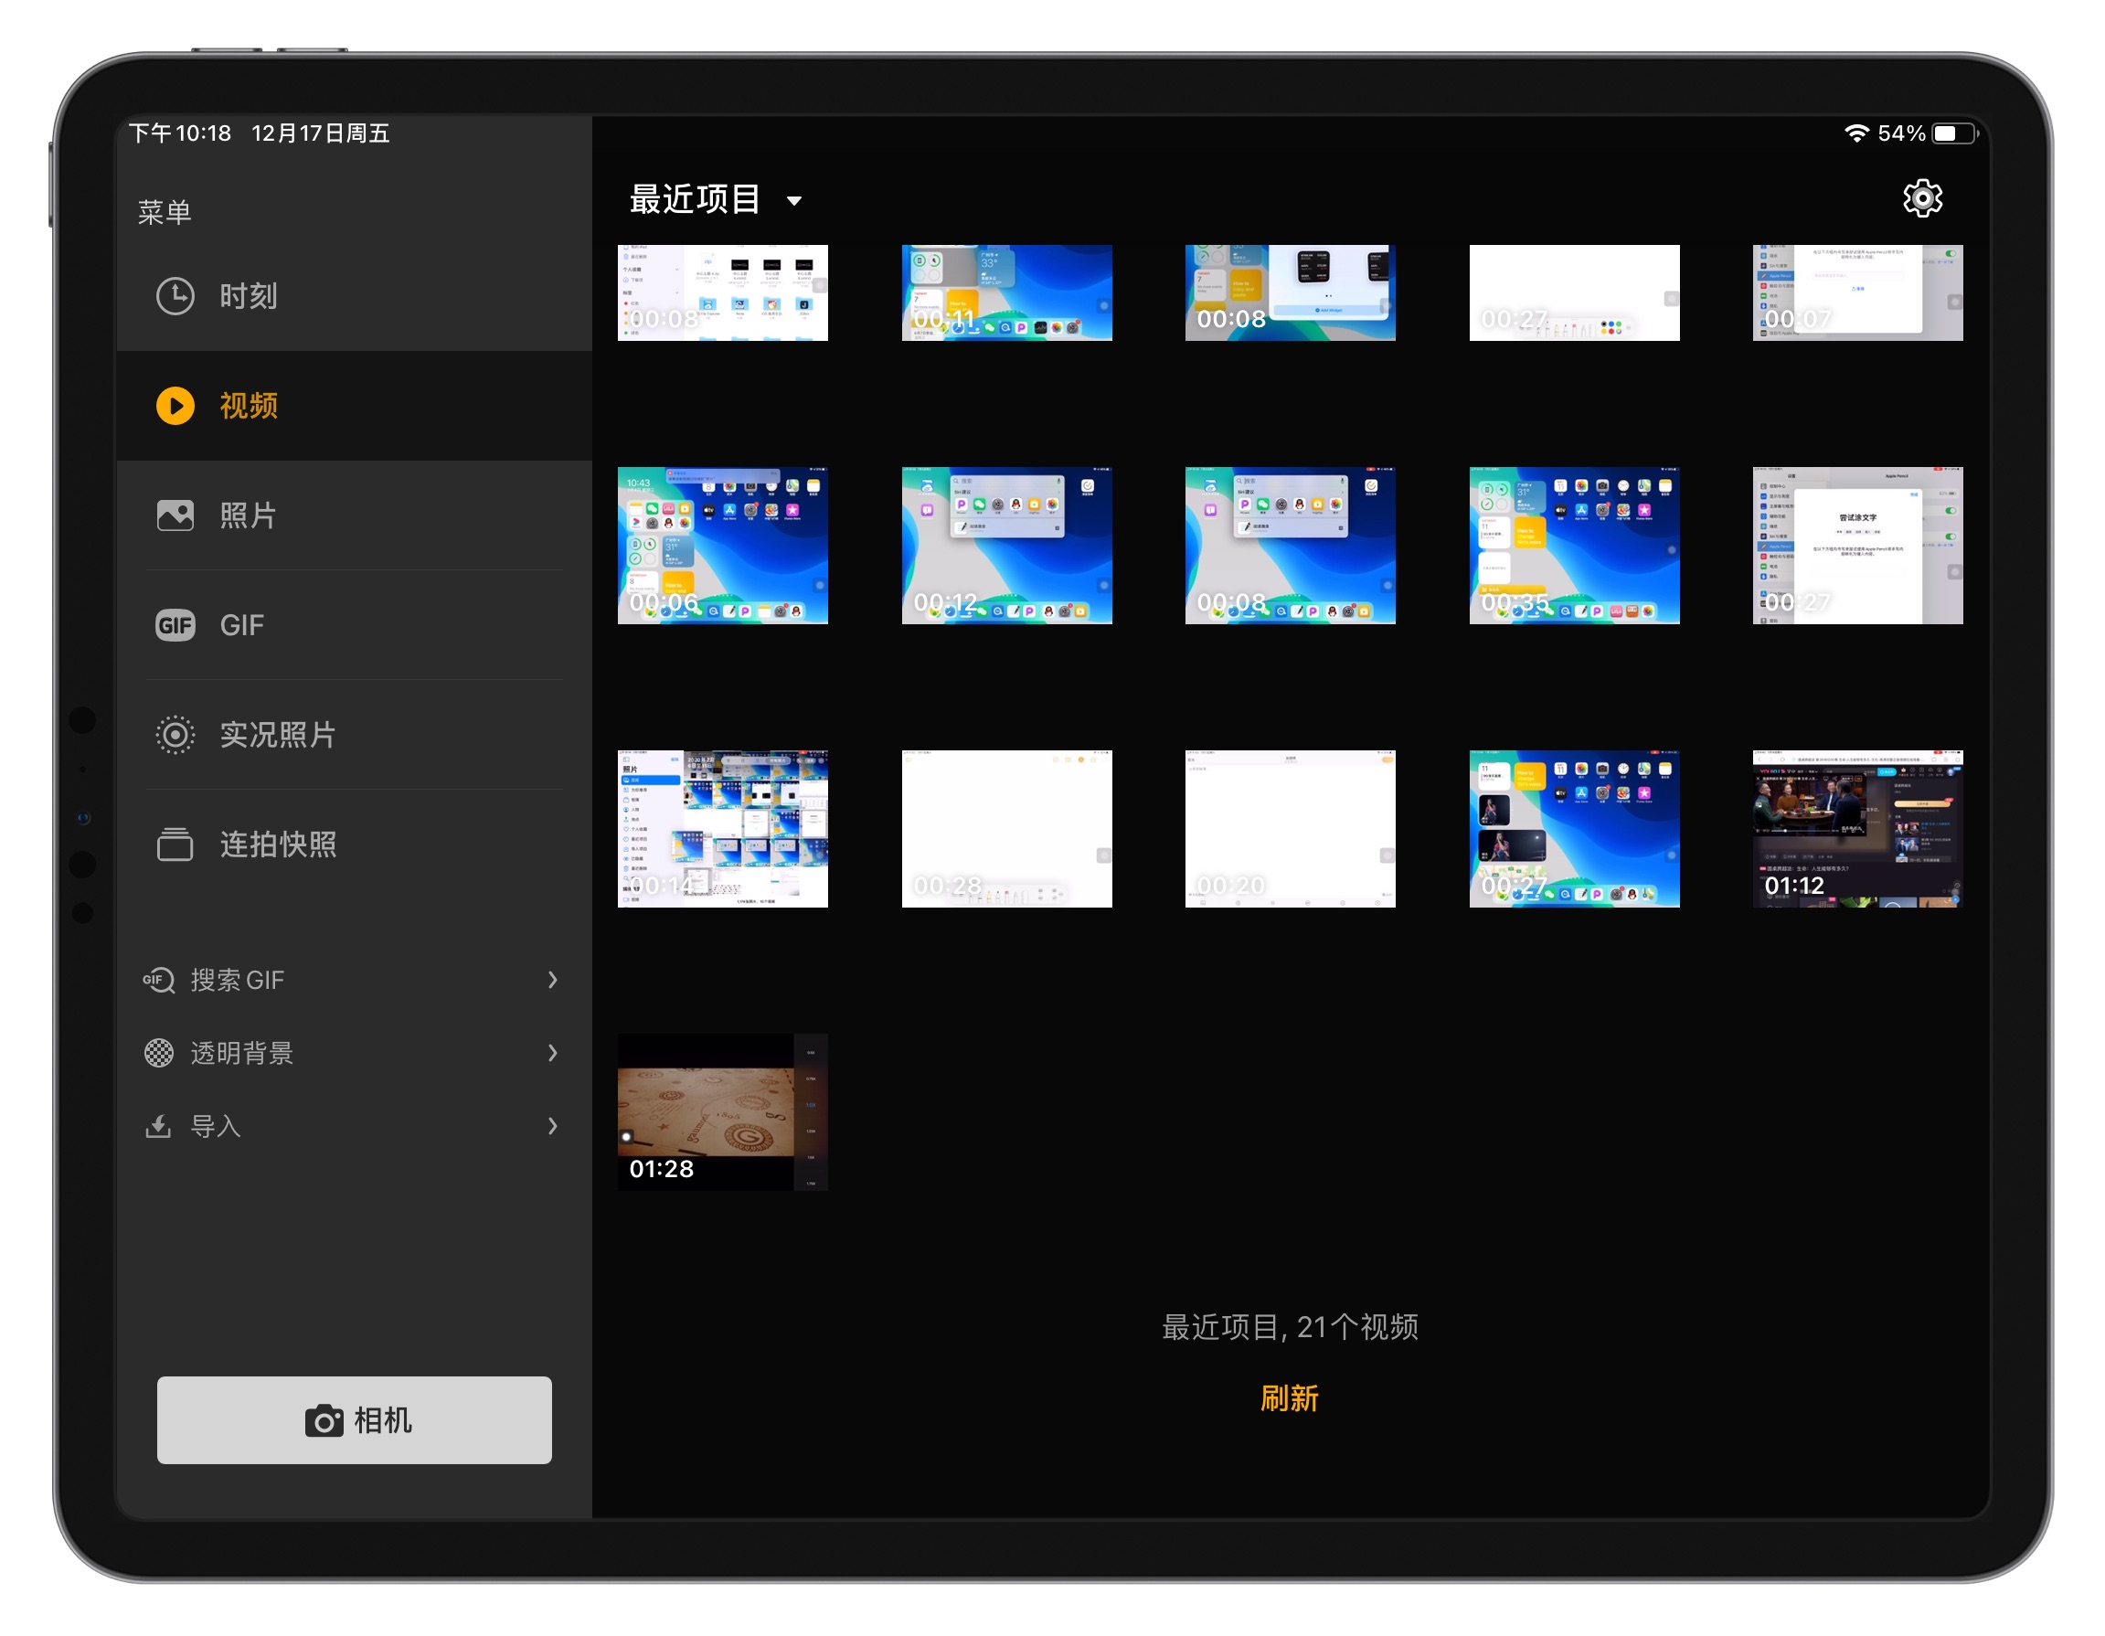
Task: Click the 实况照片 live photo icon
Action: click(x=175, y=735)
